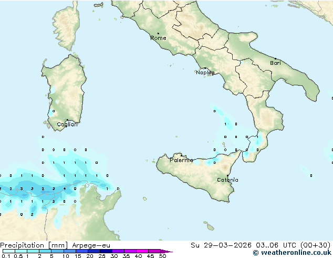Select the 1–2 mm legend swatch
The image size is (333, 258).
(x=33, y=251)
